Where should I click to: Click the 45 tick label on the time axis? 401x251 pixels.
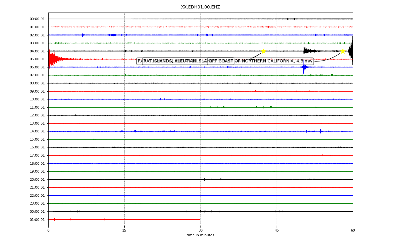277,231
